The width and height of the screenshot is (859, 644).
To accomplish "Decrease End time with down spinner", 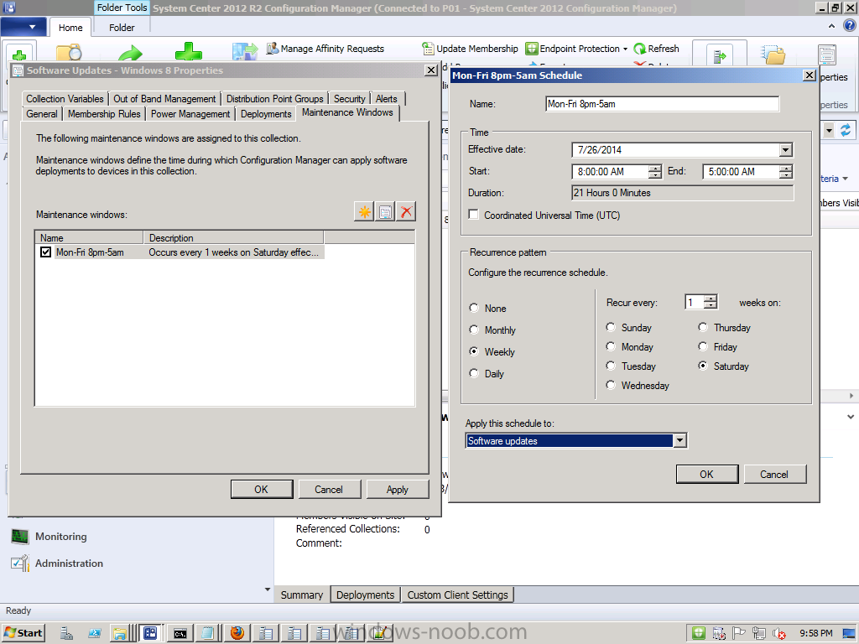I will pos(785,175).
